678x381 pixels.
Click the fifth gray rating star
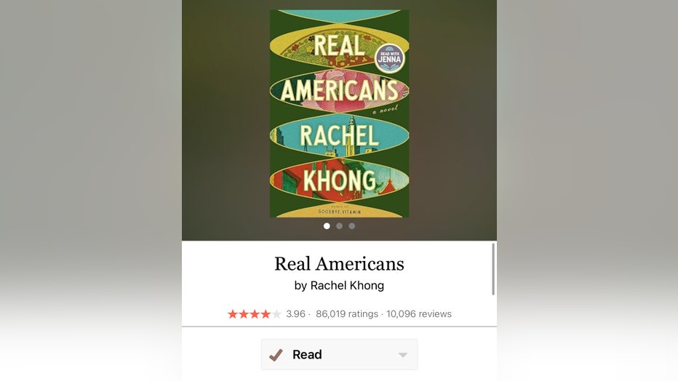click(x=276, y=314)
